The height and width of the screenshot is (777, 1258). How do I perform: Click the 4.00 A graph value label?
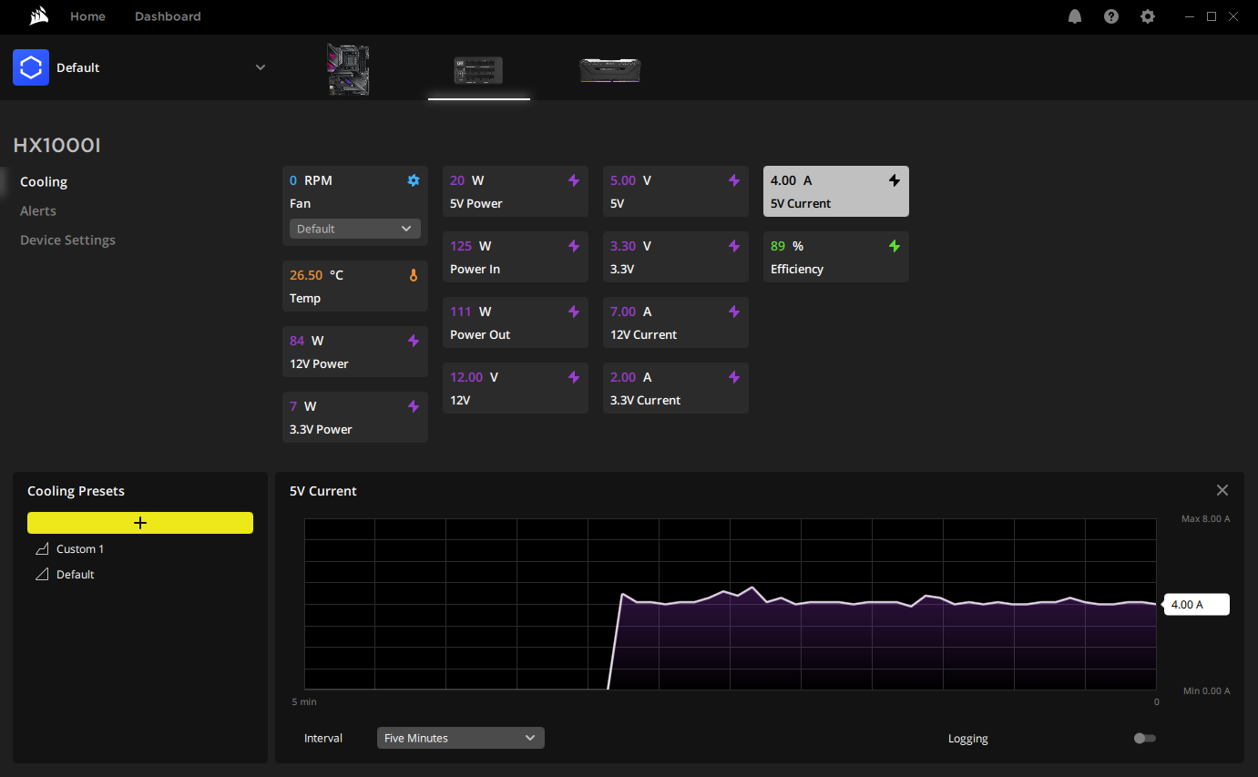1197,605
